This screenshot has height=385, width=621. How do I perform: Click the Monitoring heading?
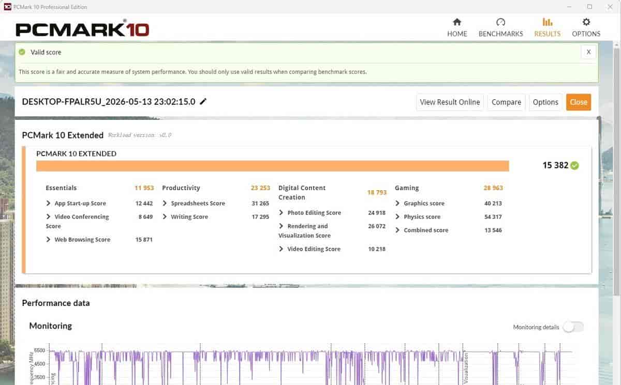click(50, 326)
